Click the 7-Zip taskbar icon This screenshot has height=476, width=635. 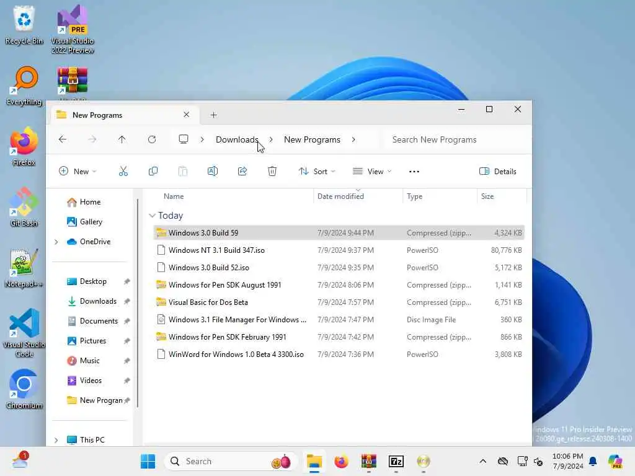point(396,461)
